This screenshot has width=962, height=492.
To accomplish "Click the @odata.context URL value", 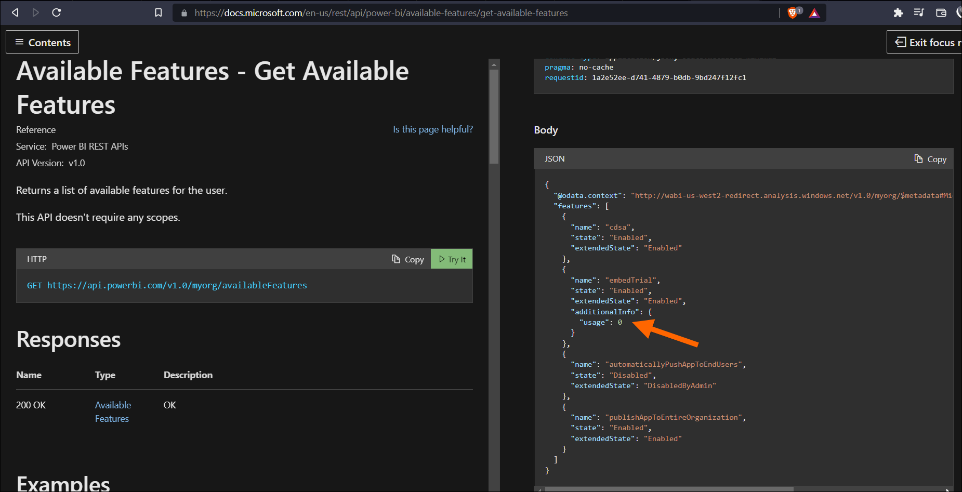I will 792,195.
